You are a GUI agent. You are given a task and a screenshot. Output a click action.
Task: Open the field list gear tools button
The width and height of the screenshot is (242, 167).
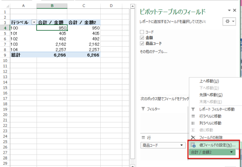(x=229, y=21)
